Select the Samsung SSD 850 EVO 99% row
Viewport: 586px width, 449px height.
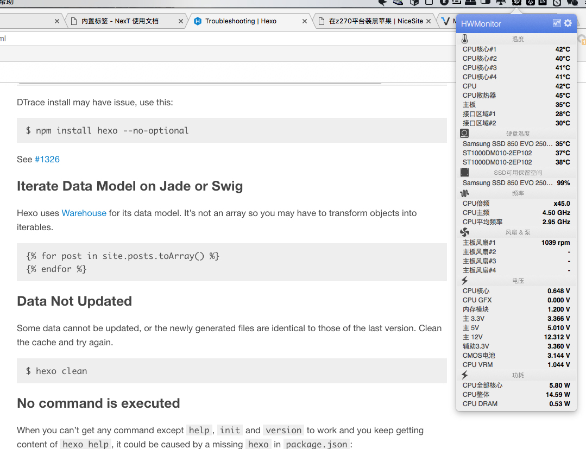coord(516,183)
